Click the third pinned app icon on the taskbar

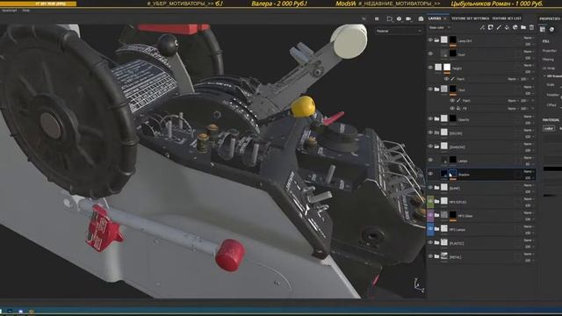pos(32,311)
